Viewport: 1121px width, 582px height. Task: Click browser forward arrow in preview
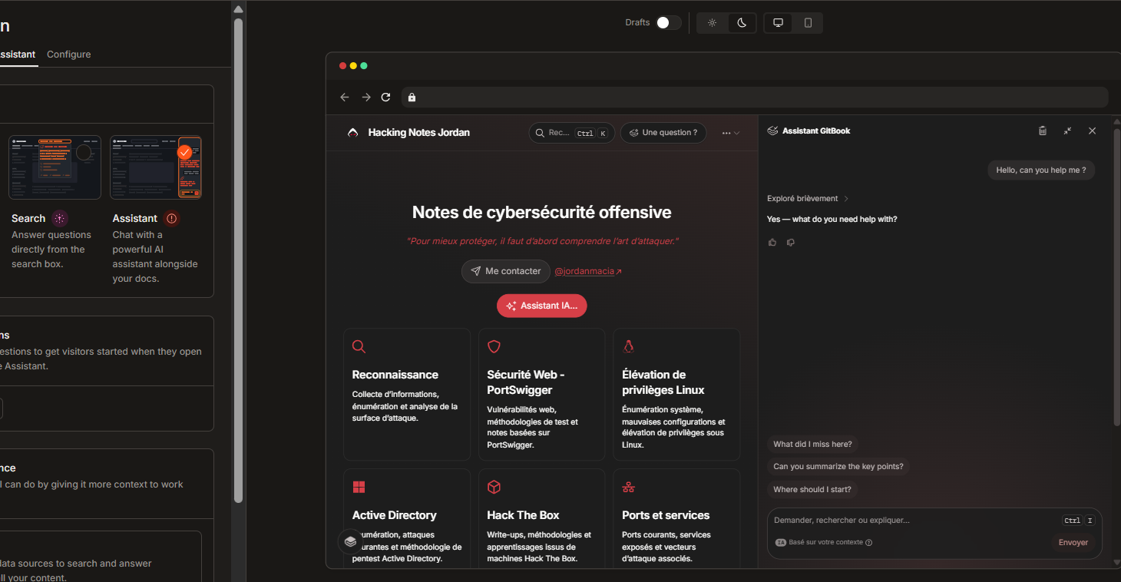point(366,98)
